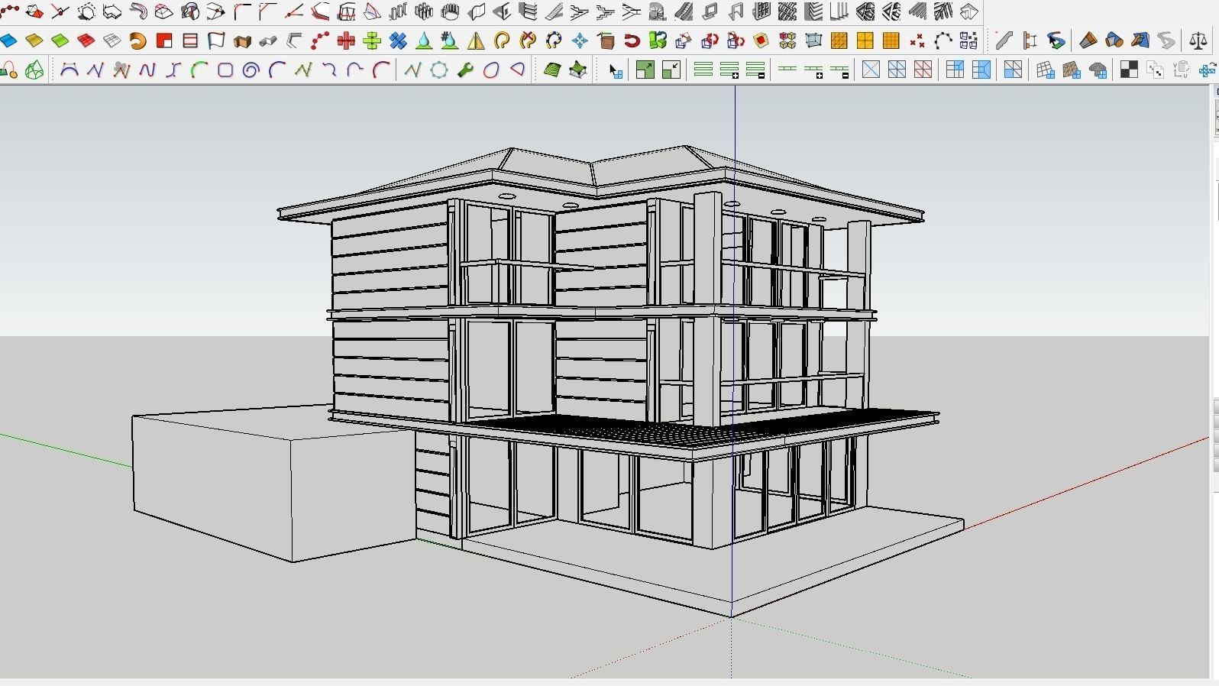Click the brown loft shape icon
Image resolution: width=1219 pixels, height=686 pixels.
pos(1088,40)
